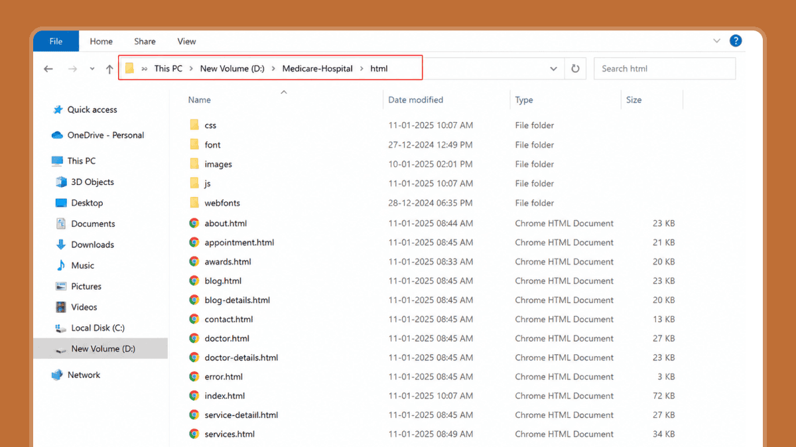Click html in the address path
This screenshot has width=796, height=447.
(379, 68)
